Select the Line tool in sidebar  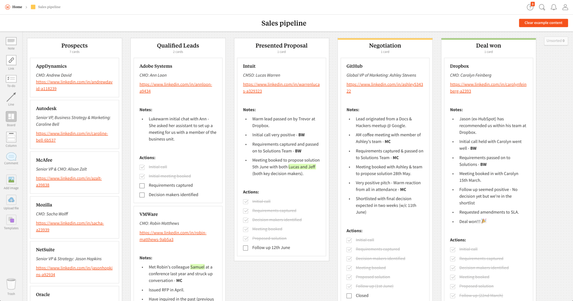(x=11, y=99)
